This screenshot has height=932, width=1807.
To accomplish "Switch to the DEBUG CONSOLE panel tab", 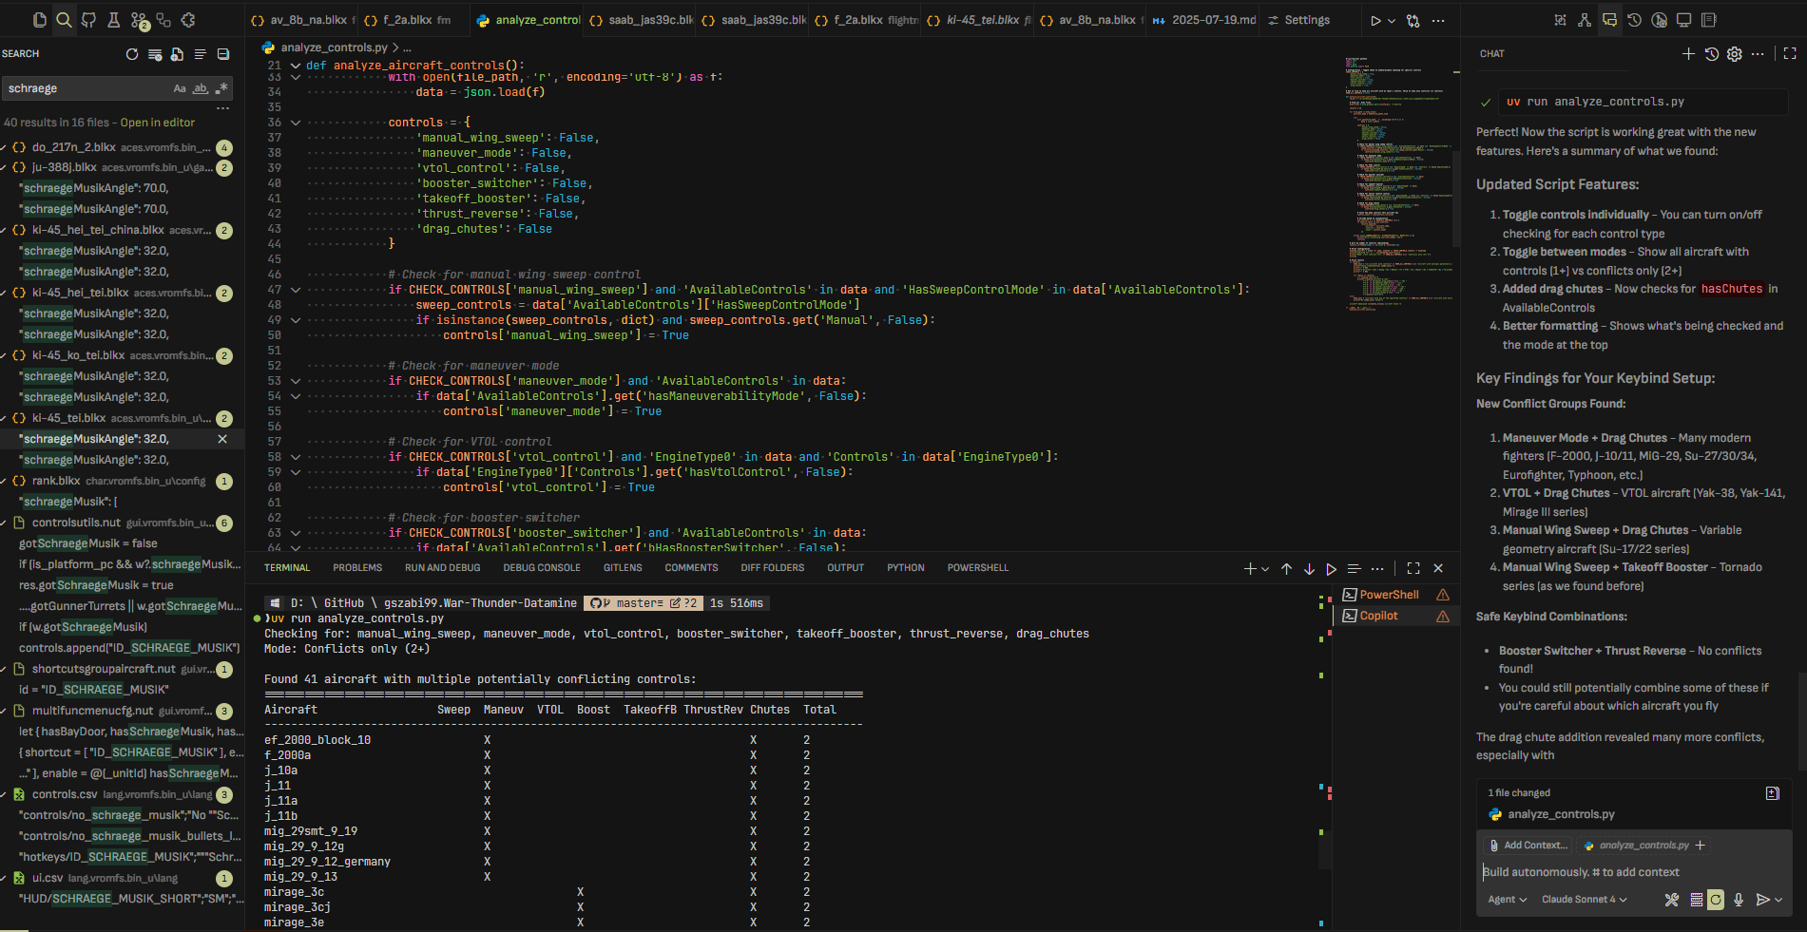I will (542, 568).
